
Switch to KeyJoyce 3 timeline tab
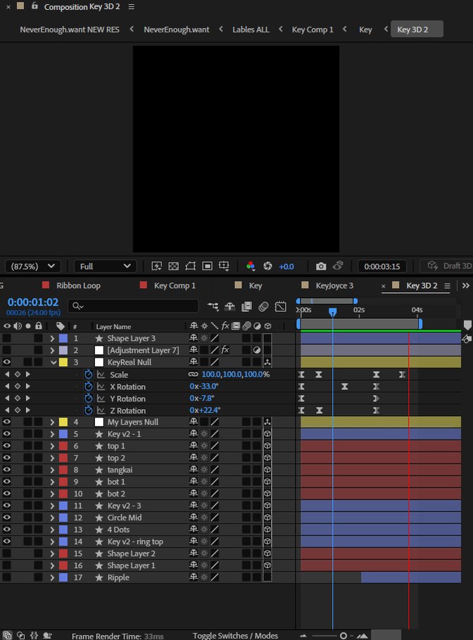tap(334, 286)
